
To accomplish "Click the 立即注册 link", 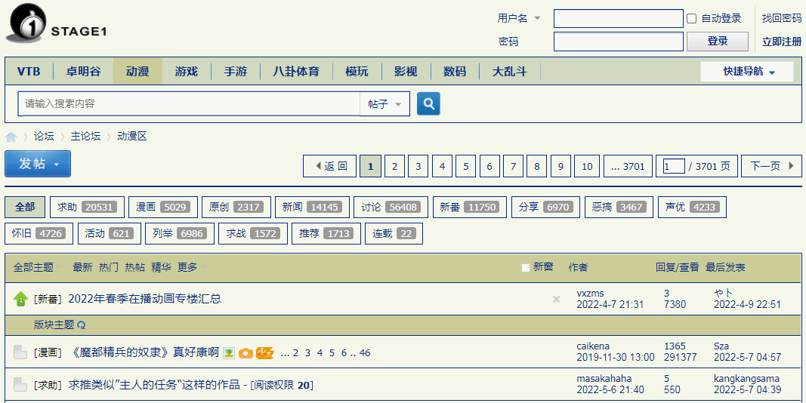I will [781, 42].
